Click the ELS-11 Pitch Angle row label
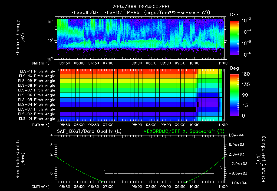The width and height of the screenshot is (277, 191). click(x=37, y=71)
